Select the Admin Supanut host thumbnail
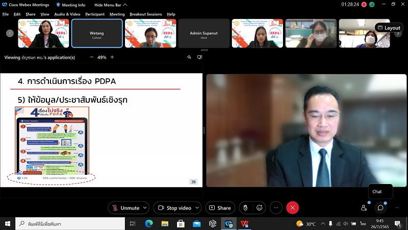Screen dimensions: 408x230 point(203,33)
